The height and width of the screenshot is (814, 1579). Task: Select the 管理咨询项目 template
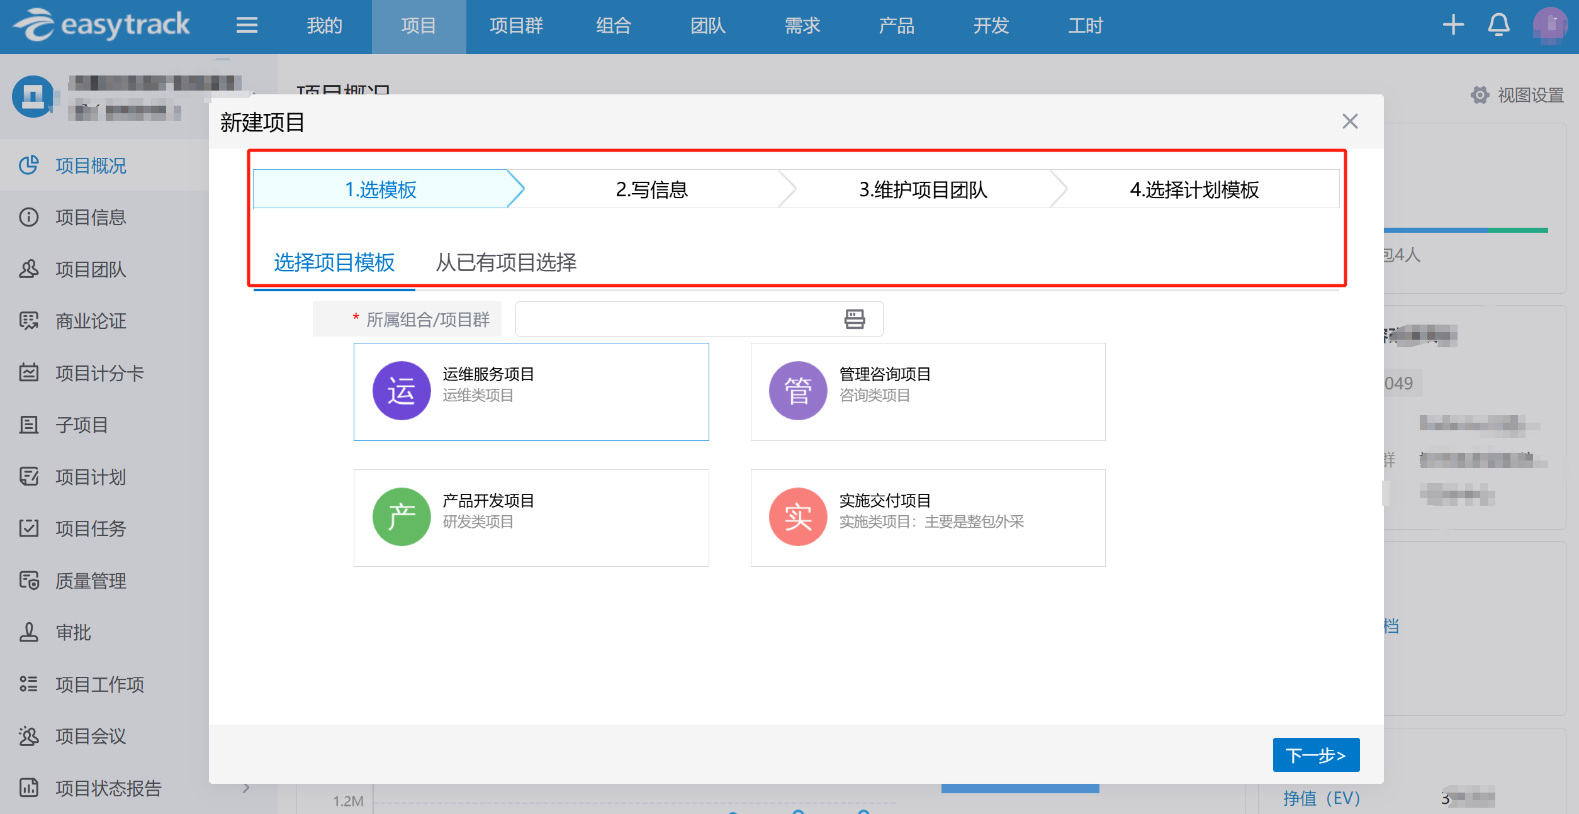click(928, 391)
